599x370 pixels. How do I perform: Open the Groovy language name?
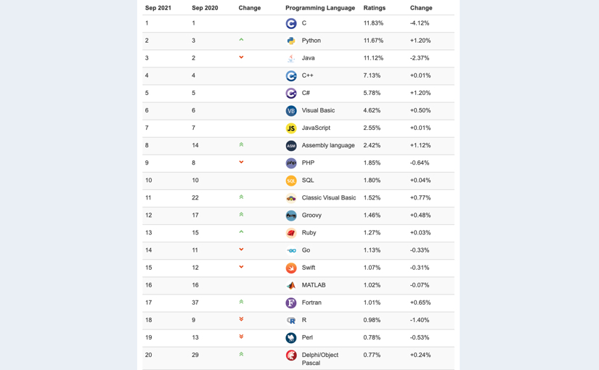[x=311, y=215]
